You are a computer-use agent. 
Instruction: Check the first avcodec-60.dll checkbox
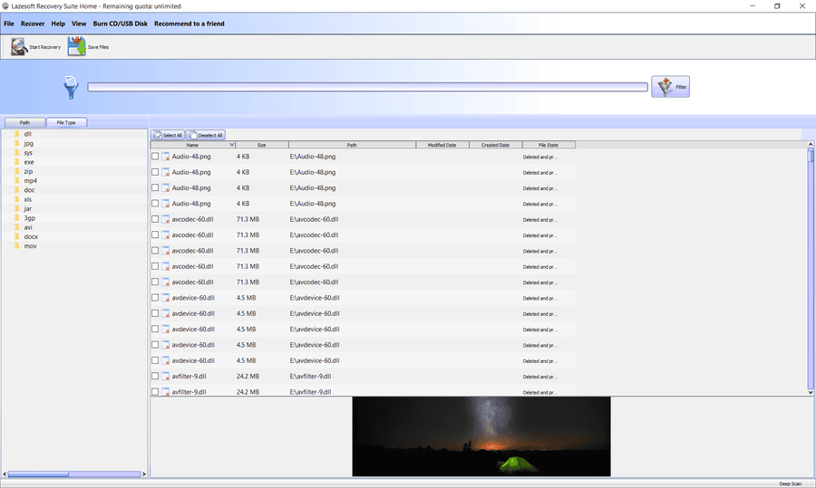click(155, 219)
